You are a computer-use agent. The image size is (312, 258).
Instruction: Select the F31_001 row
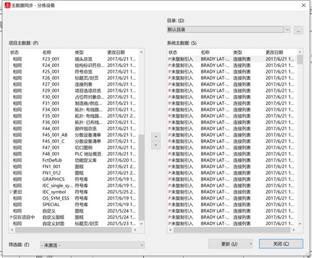point(74,103)
